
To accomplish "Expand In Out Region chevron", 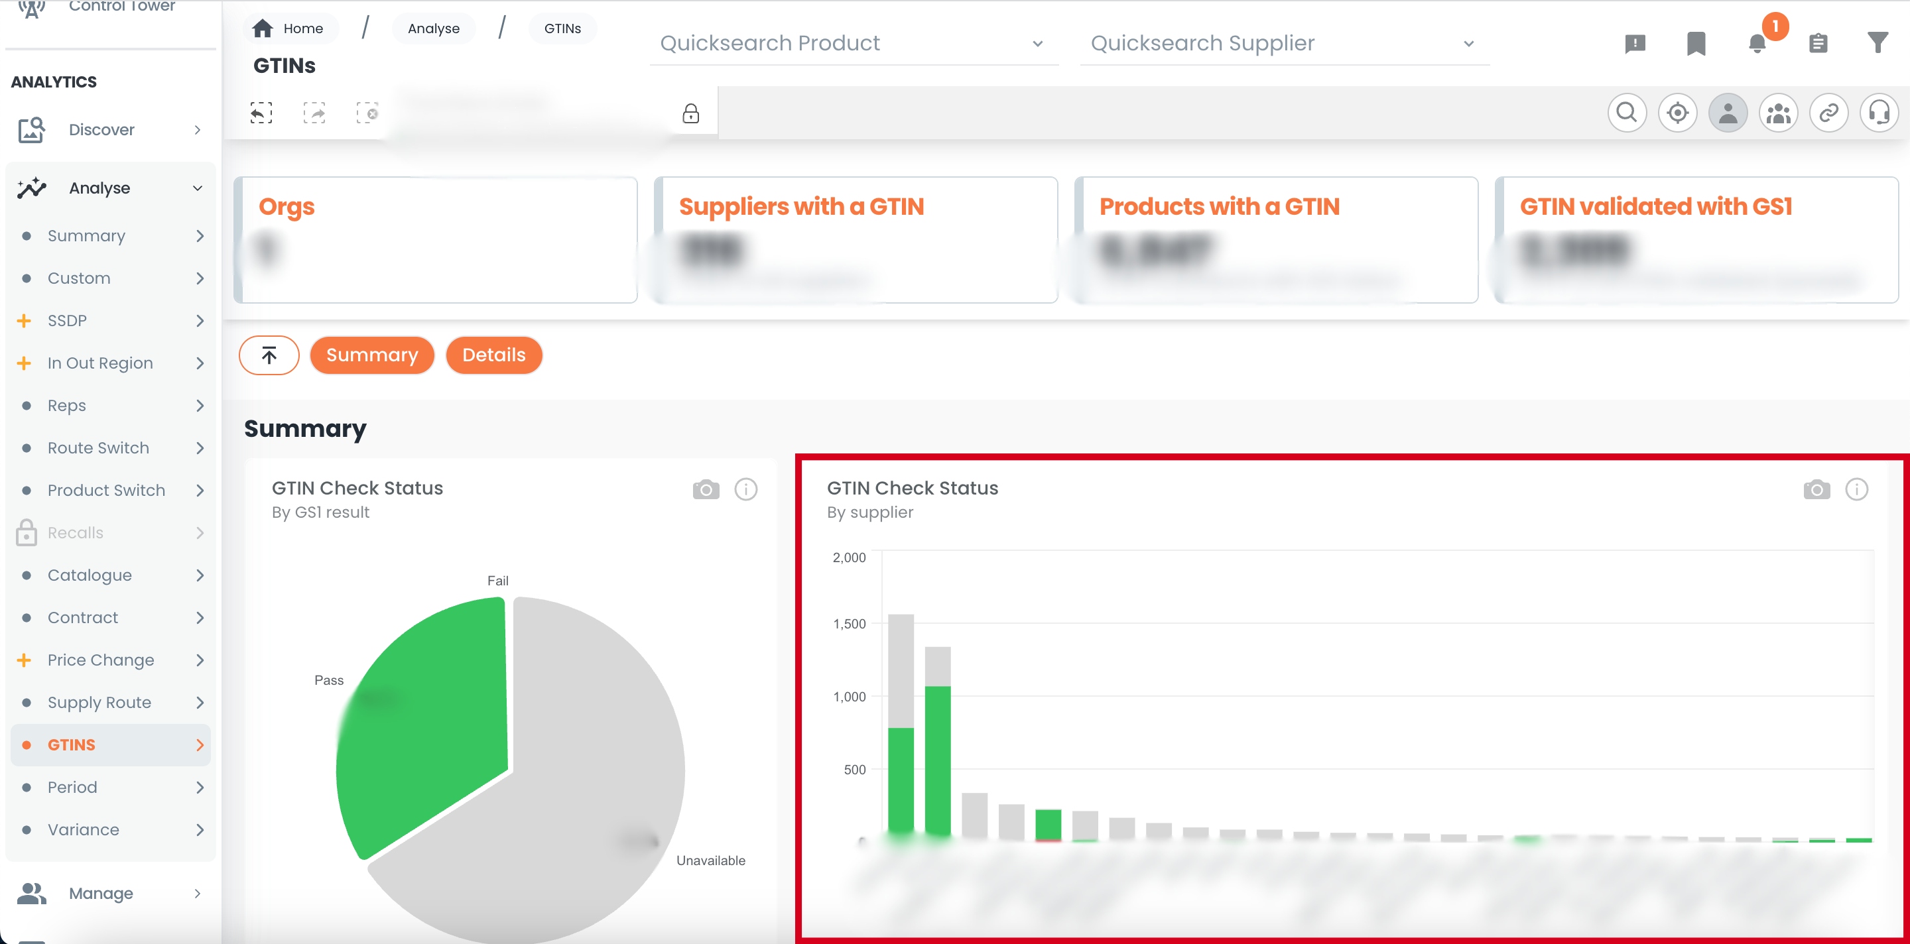I will tap(200, 363).
